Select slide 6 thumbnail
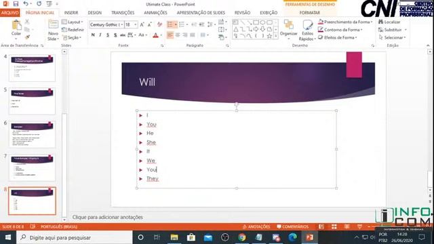 32,134
